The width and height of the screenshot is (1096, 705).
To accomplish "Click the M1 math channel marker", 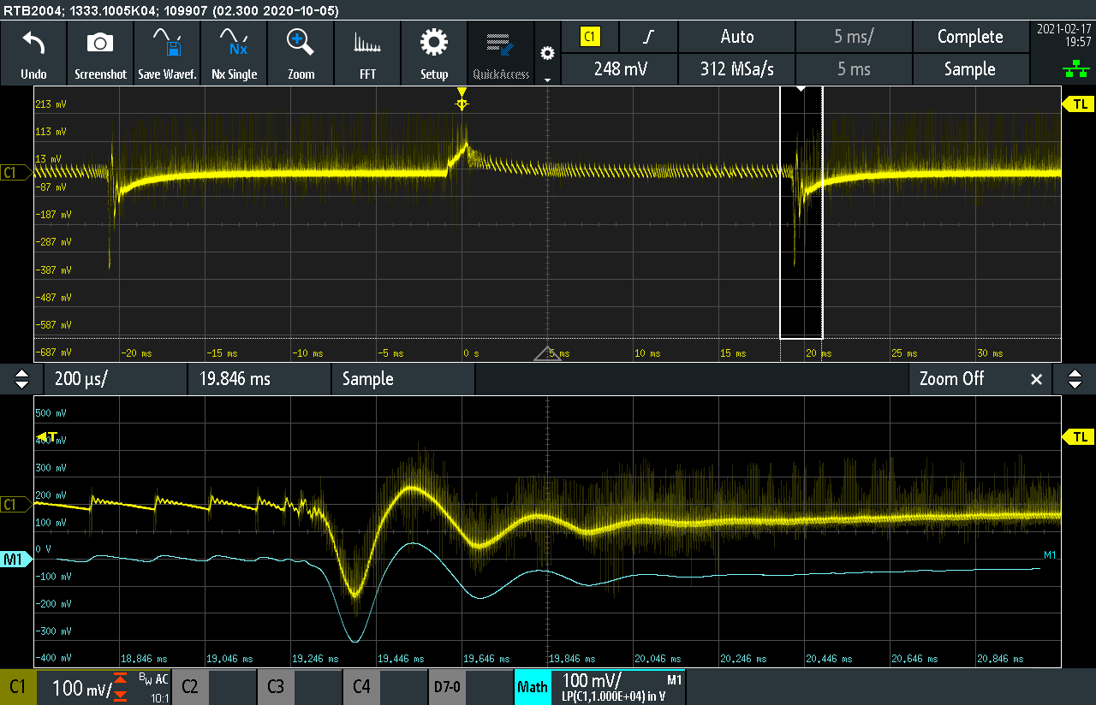I will pos(15,560).
